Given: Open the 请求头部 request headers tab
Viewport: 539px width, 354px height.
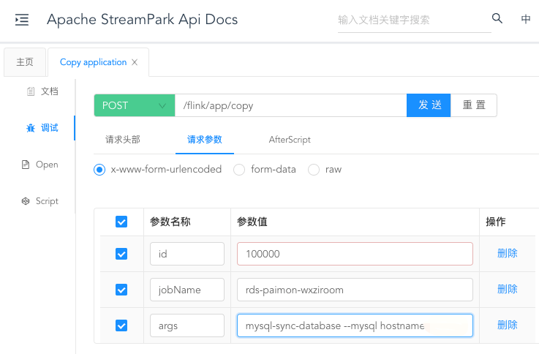Looking at the screenshot, I should (x=123, y=140).
